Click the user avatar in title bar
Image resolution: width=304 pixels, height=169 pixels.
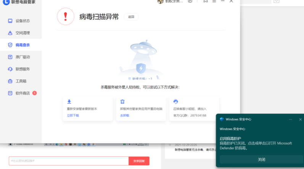pyautogui.click(x=161, y=2)
